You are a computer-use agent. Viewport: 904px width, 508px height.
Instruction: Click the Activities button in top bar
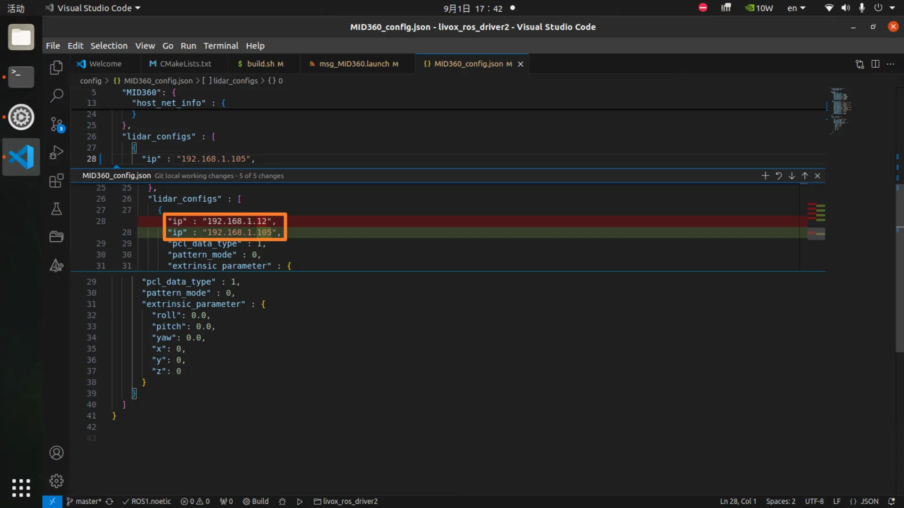coord(16,8)
